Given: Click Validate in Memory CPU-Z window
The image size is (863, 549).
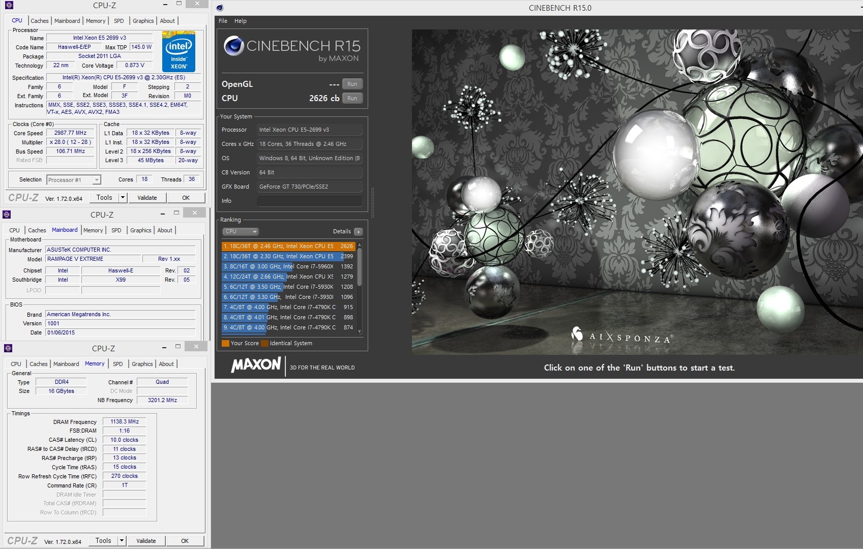Looking at the screenshot, I should (146, 541).
